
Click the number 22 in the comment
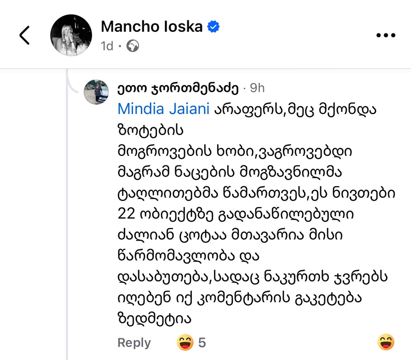(126, 214)
